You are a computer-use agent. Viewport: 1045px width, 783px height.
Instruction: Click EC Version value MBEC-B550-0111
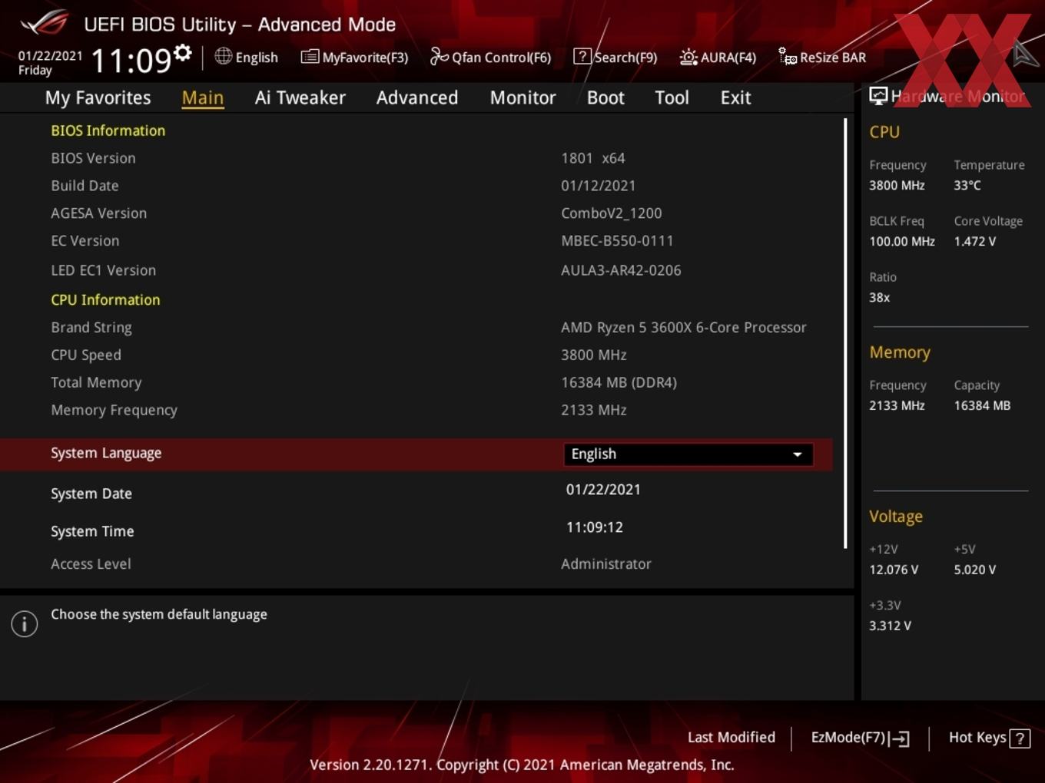click(617, 241)
